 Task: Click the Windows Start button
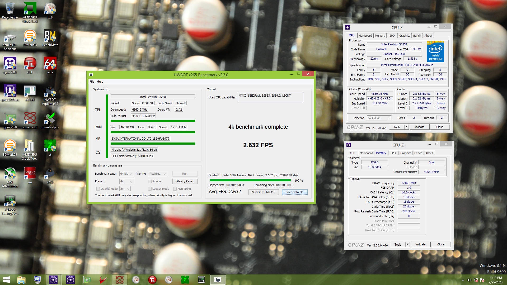click(x=6, y=280)
